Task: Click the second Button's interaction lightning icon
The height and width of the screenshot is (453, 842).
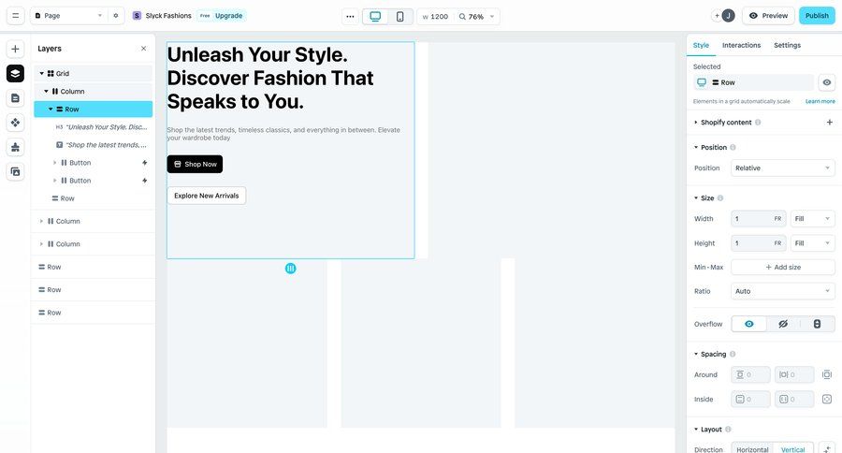Action: (144, 181)
